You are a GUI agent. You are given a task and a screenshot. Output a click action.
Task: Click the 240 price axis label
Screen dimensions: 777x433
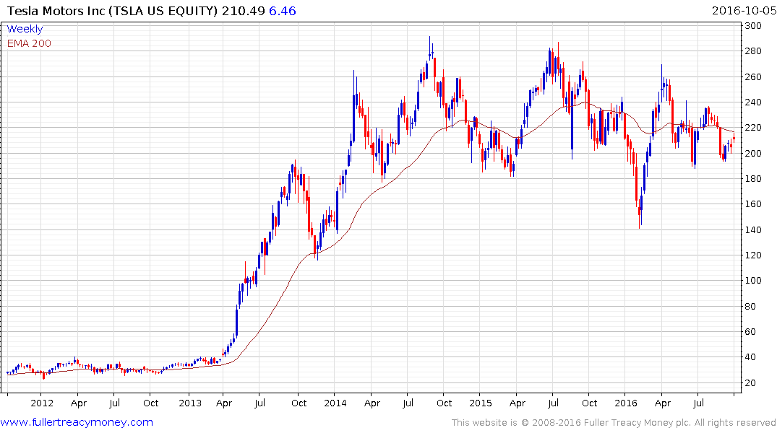coord(753,102)
